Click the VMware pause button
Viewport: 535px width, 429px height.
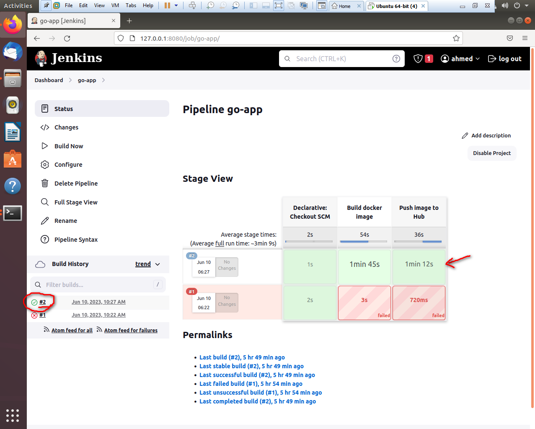click(x=168, y=5)
